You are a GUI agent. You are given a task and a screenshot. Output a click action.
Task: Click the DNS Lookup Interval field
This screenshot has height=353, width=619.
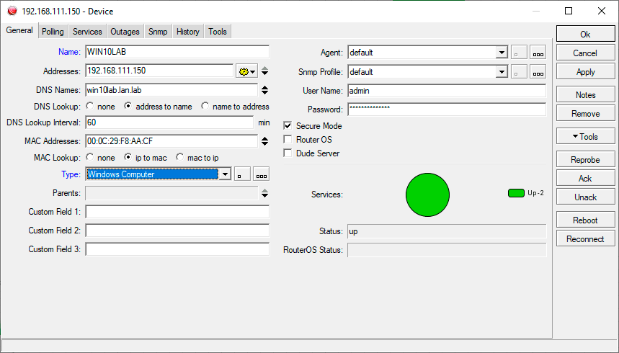tap(169, 122)
